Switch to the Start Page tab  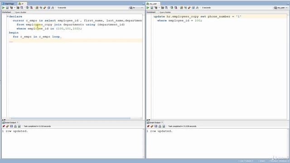pyautogui.click(x=8, y=4)
